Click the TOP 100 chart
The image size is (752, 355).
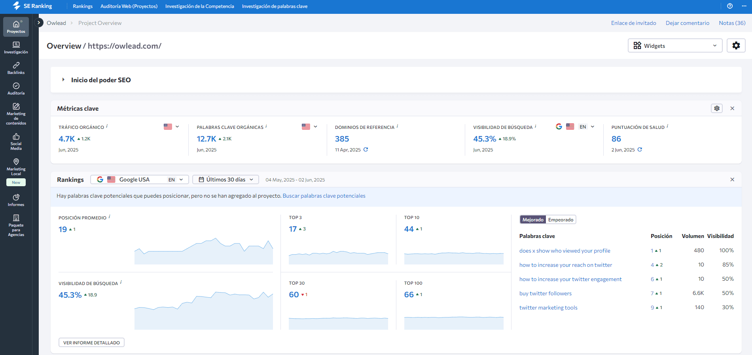coord(454,323)
